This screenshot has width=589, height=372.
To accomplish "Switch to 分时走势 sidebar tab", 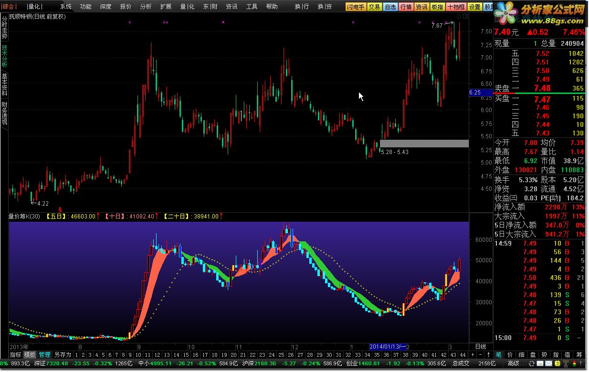I will [4, 28].
